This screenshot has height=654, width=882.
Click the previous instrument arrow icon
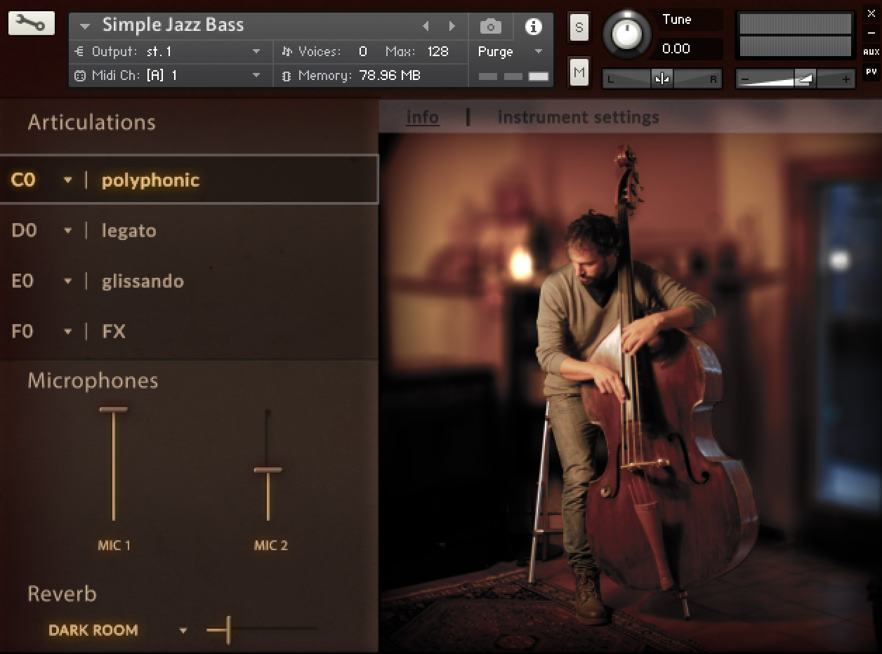426,25
